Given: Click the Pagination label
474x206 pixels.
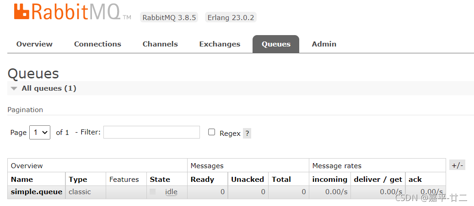Looking at the screenshot, I should [25, 110].
